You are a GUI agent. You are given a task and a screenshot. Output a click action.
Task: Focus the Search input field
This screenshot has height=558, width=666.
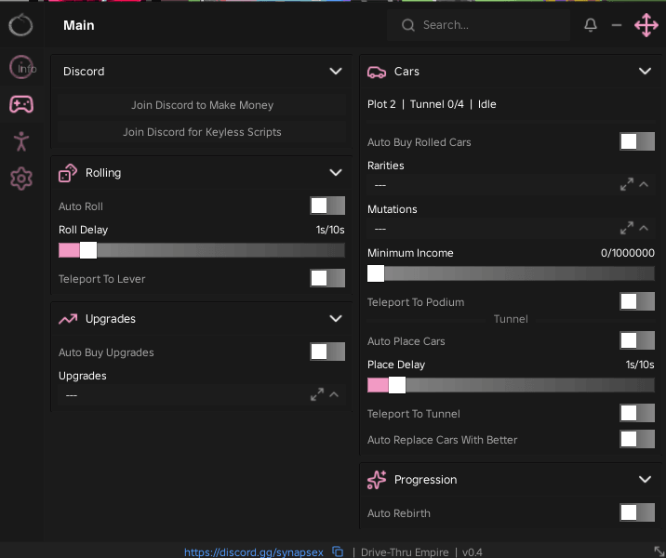click(x=478, y=25)
